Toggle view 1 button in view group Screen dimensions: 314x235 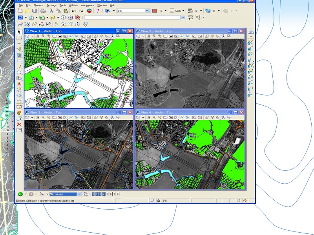coord(93,194)
